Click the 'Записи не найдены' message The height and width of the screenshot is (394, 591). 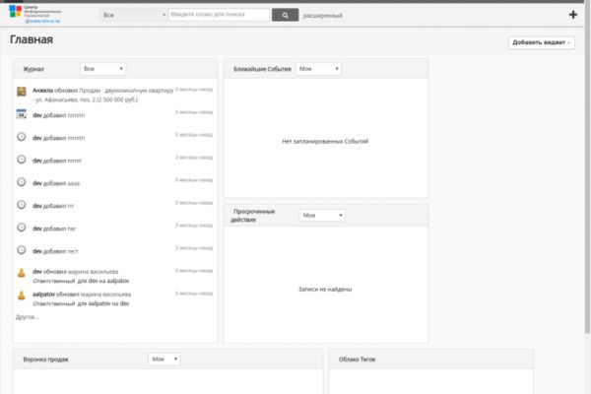coord(325,290)
